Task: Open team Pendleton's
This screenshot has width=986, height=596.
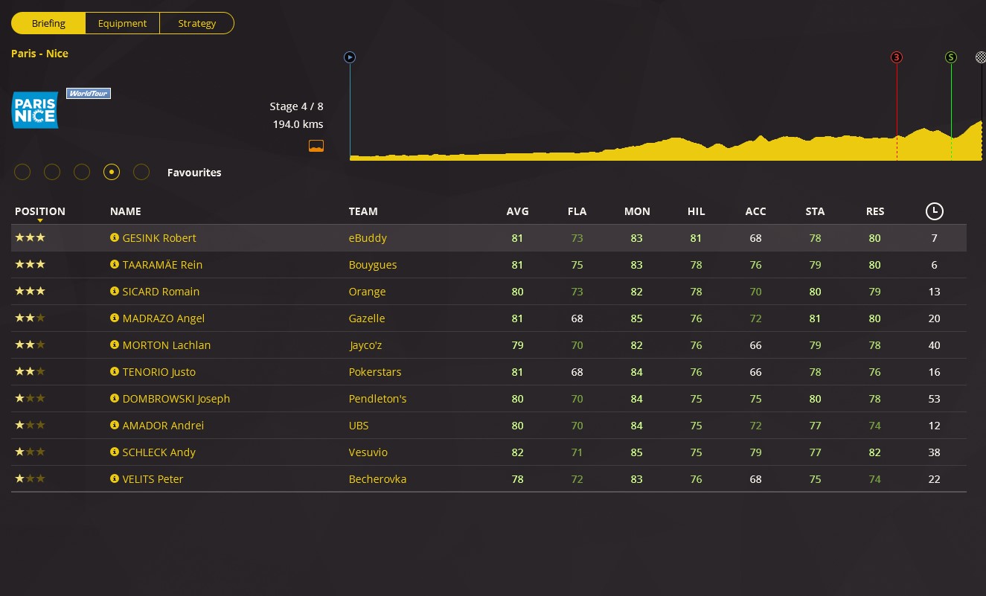Action: coord(378,399)
